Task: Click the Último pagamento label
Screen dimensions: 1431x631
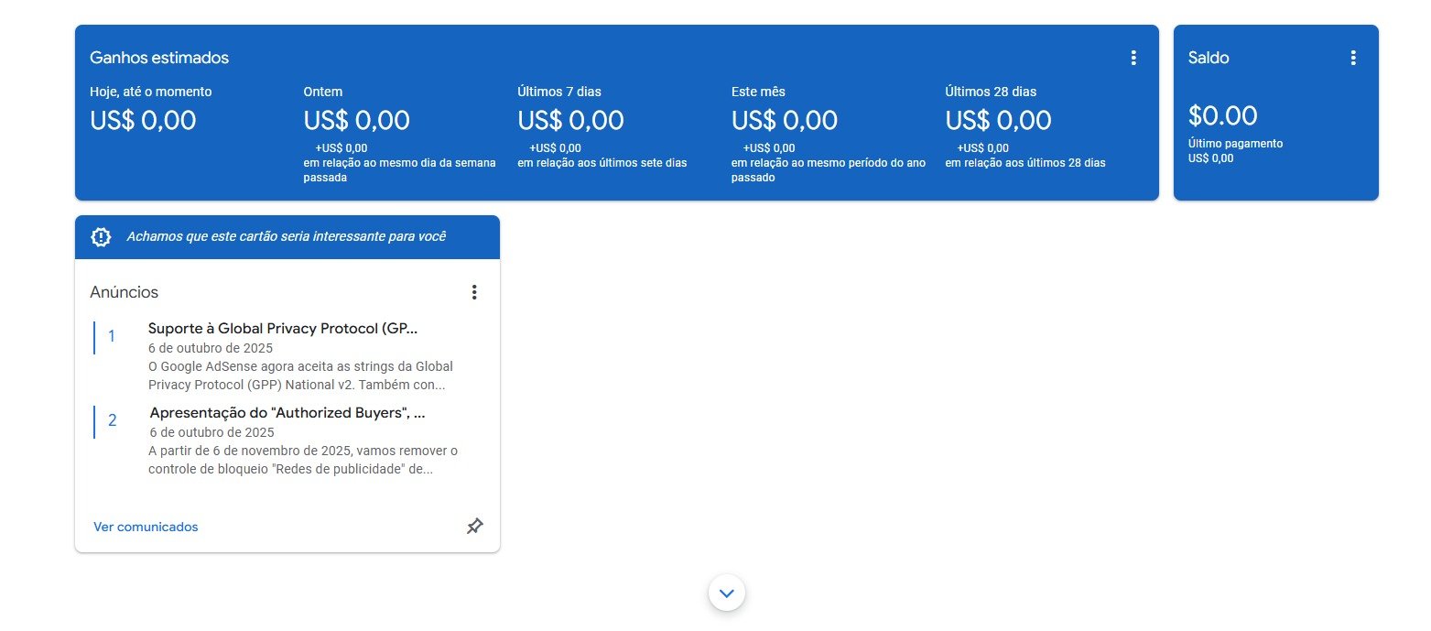Action: pos(1235,144)
